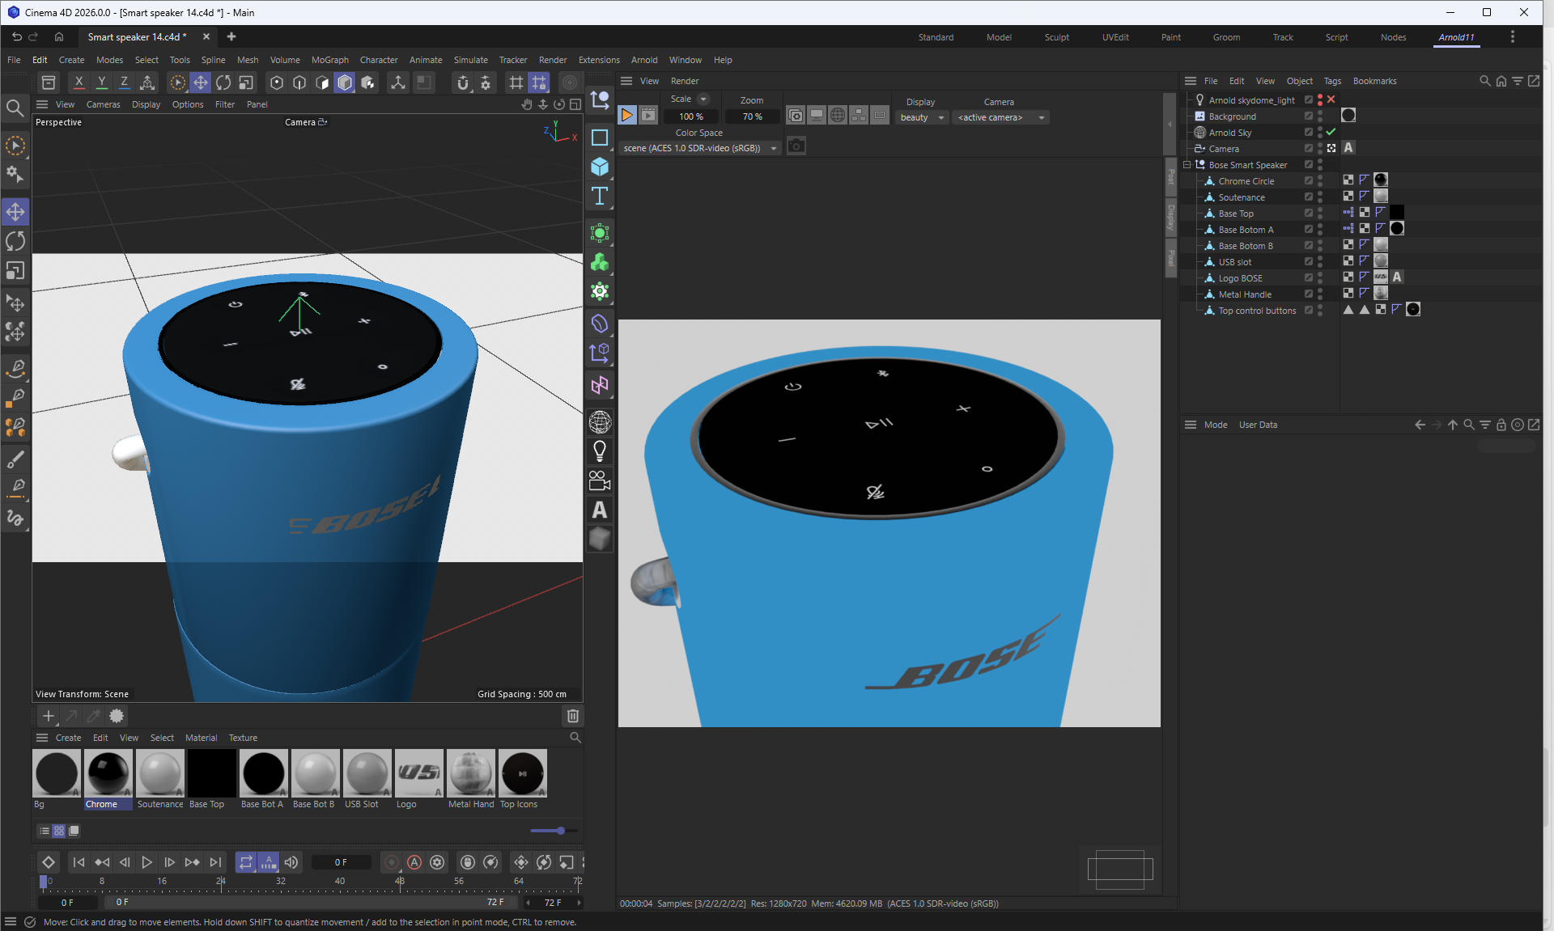Open the MoGraph menu
1554x931 pixels.
click(x=329, y=60)
